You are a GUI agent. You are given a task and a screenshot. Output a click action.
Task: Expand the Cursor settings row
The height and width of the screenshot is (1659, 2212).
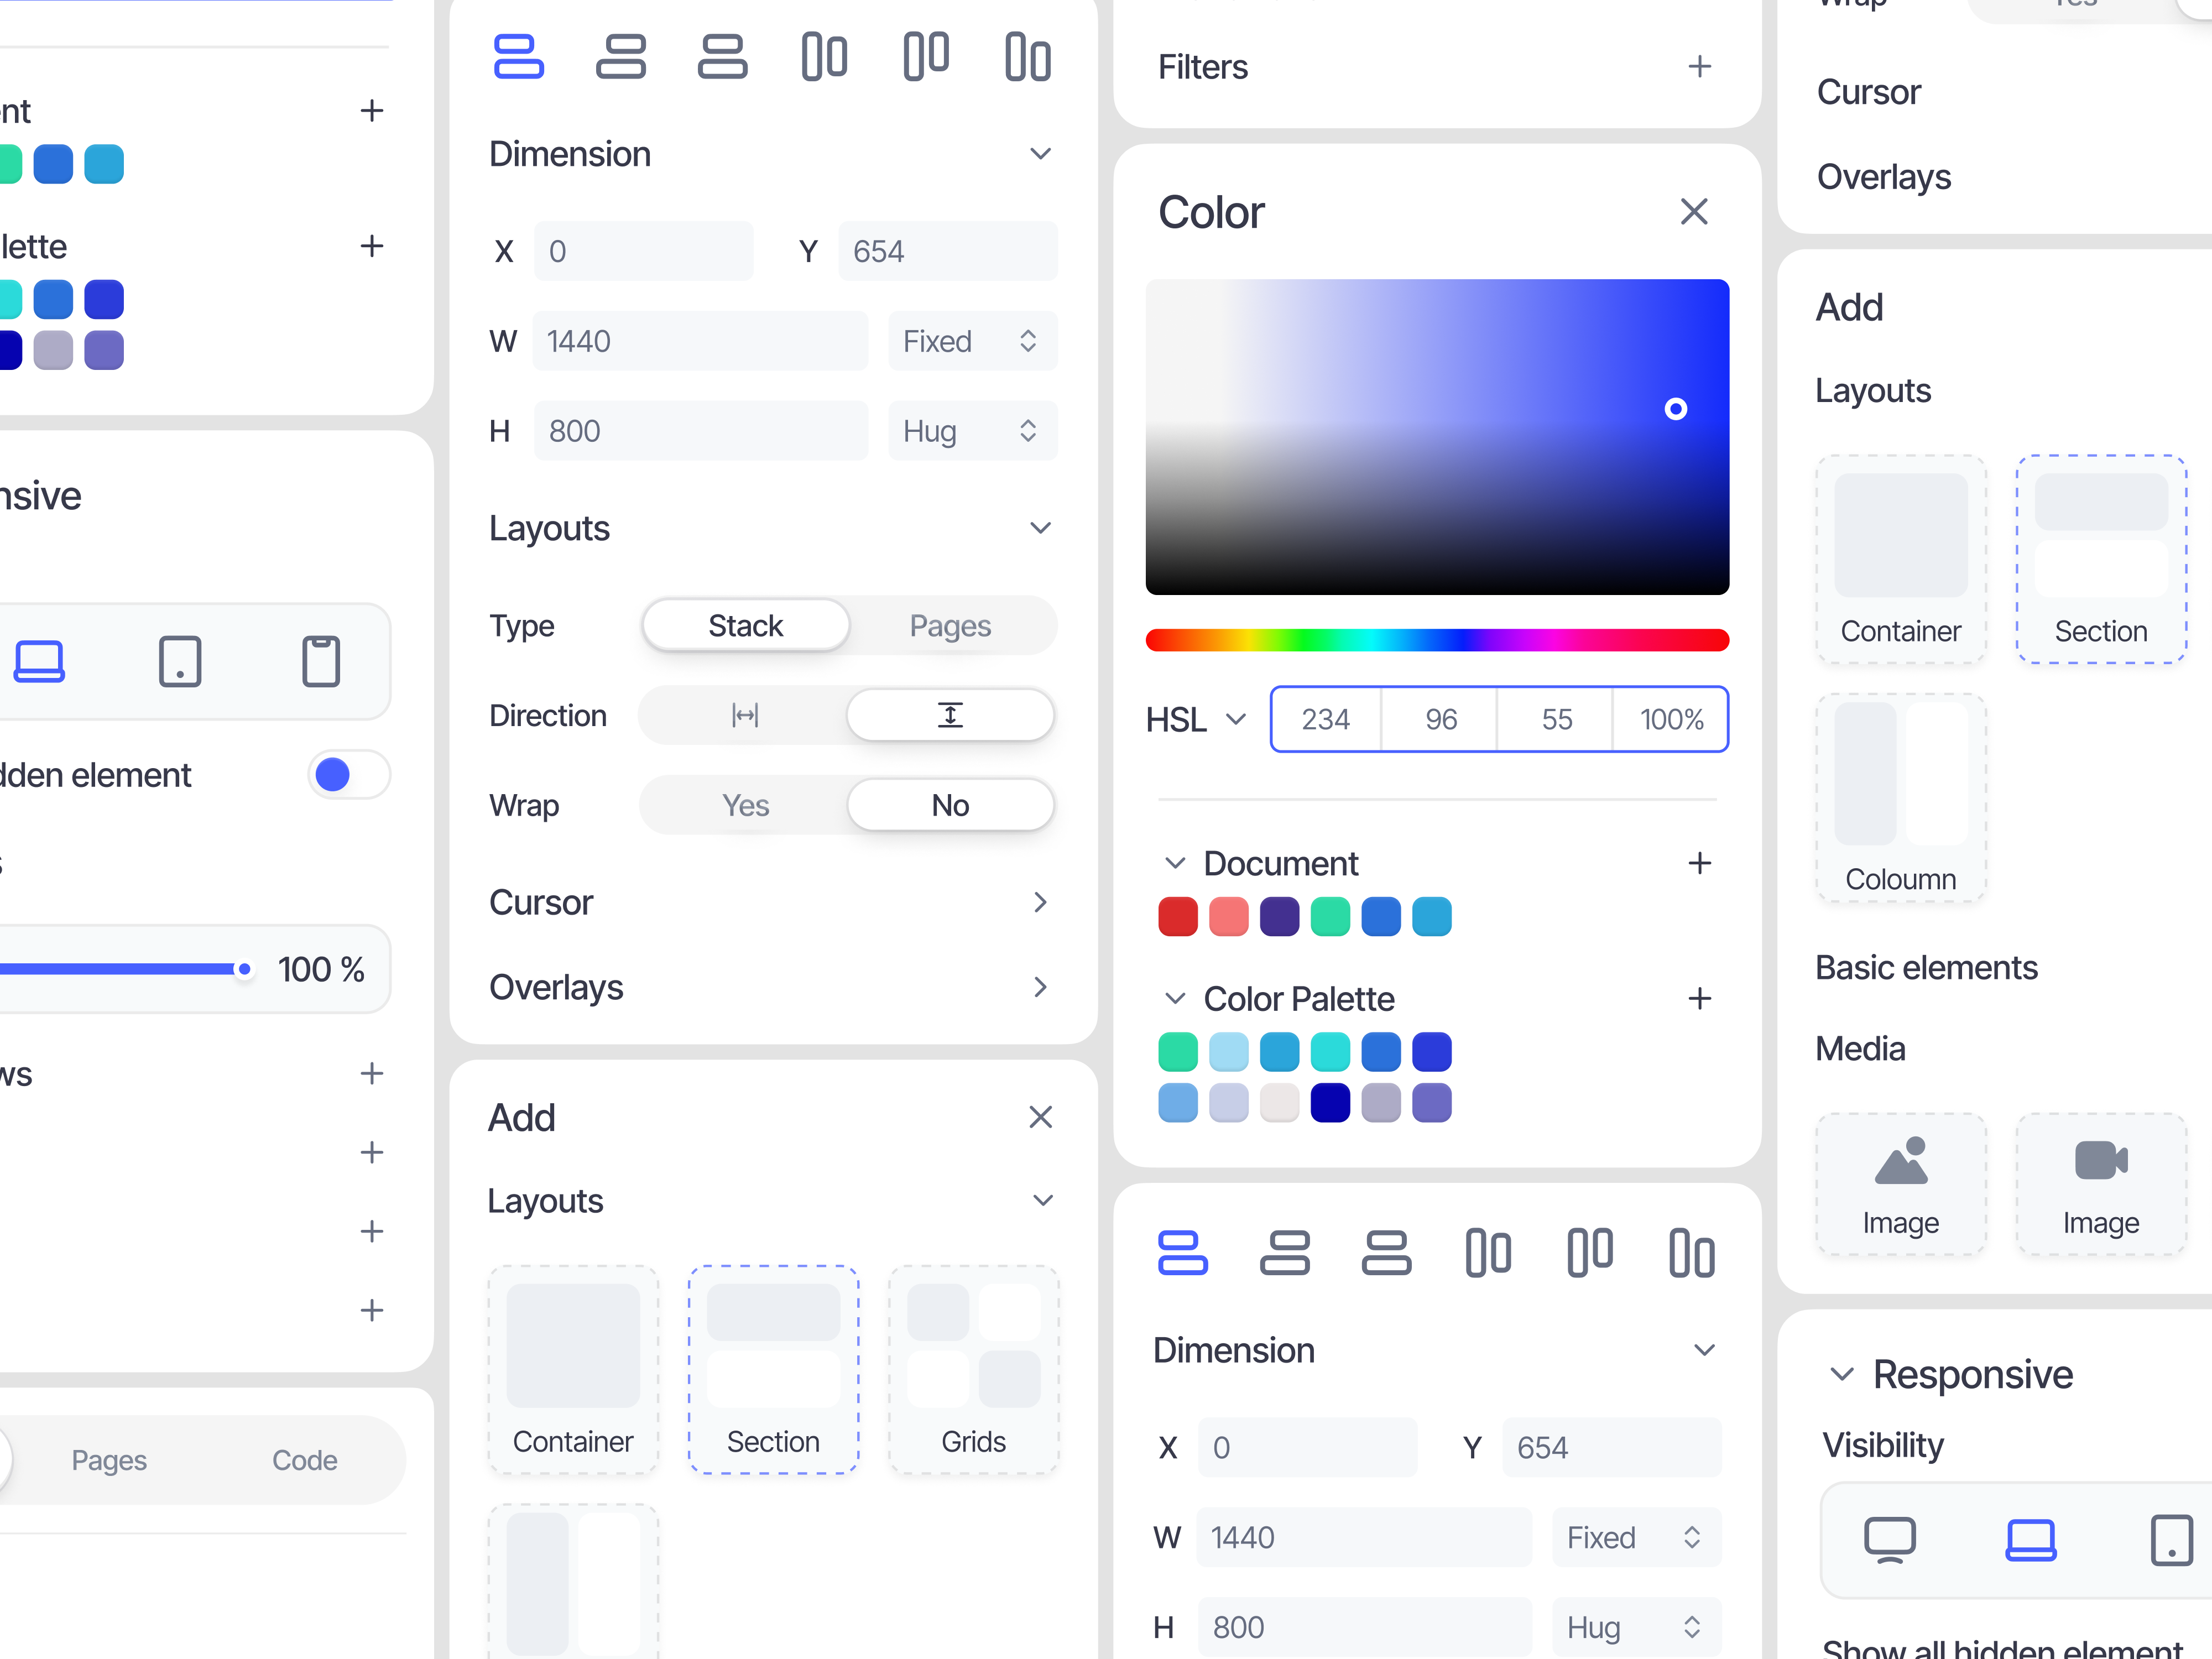[x=1041, y=902]
